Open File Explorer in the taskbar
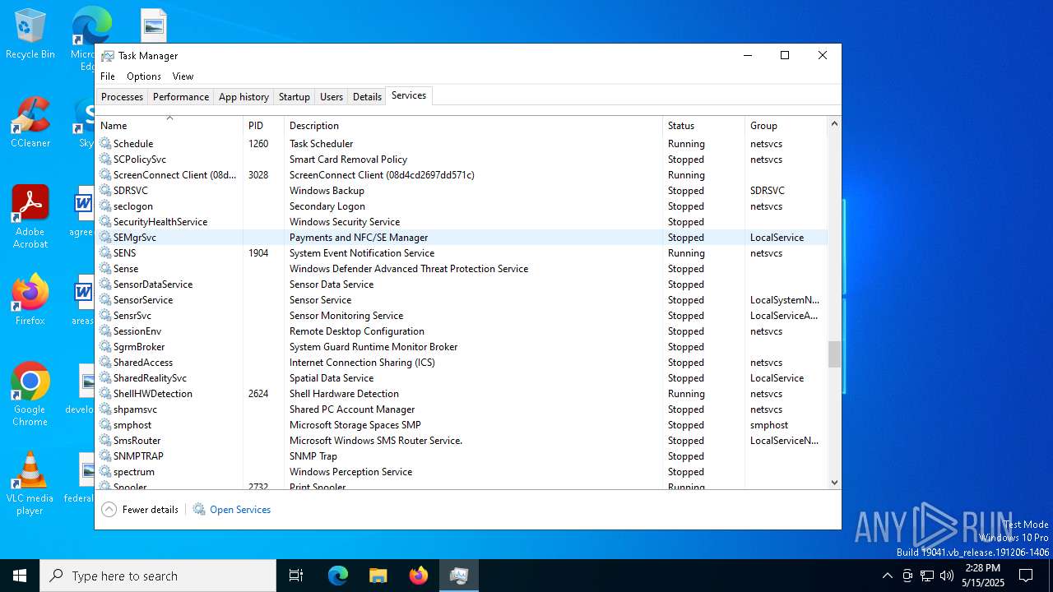 tap(378, 576)
